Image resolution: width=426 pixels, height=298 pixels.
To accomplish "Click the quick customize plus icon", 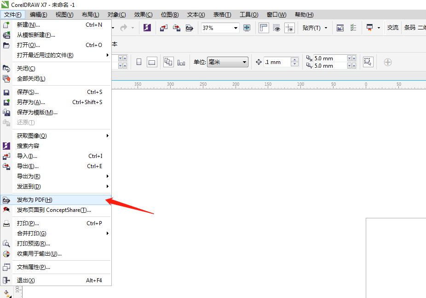I will [388, 62].
